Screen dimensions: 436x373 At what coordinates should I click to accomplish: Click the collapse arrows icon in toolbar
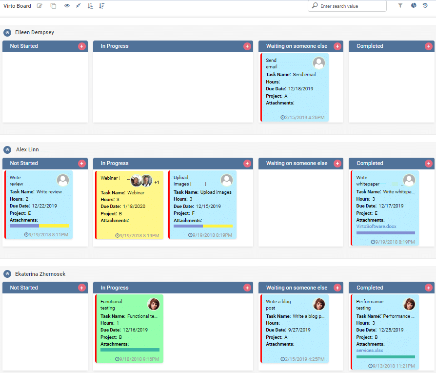point(79,5)
